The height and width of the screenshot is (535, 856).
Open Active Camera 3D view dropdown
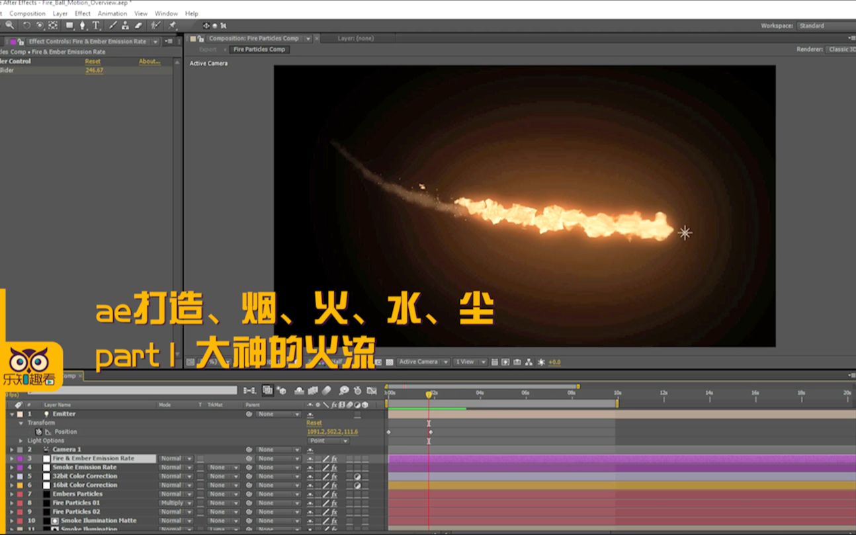coord(423,362)
